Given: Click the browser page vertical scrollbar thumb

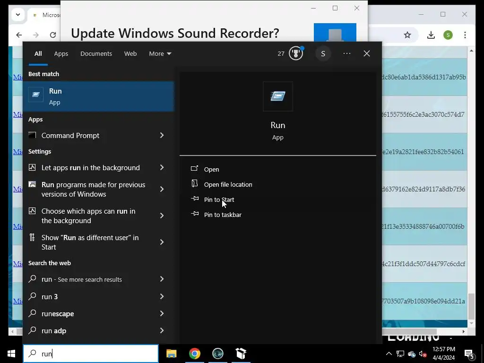Looking at the screenshot, I should 471,306.
